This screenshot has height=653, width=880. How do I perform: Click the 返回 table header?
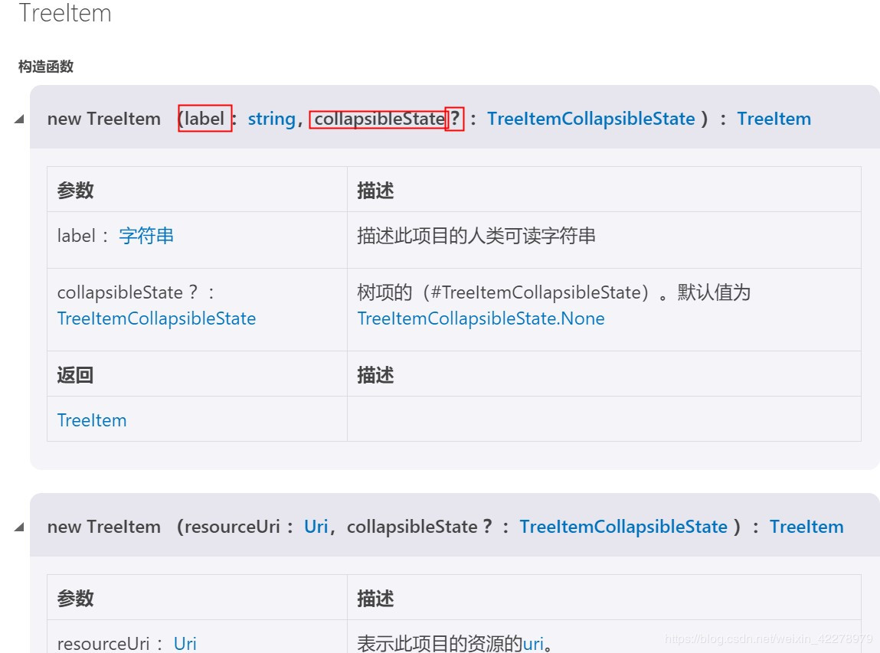point(75,375)
